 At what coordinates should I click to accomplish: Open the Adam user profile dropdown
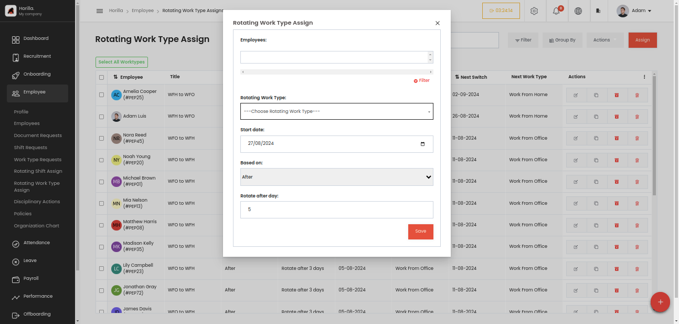coord(634,11)
